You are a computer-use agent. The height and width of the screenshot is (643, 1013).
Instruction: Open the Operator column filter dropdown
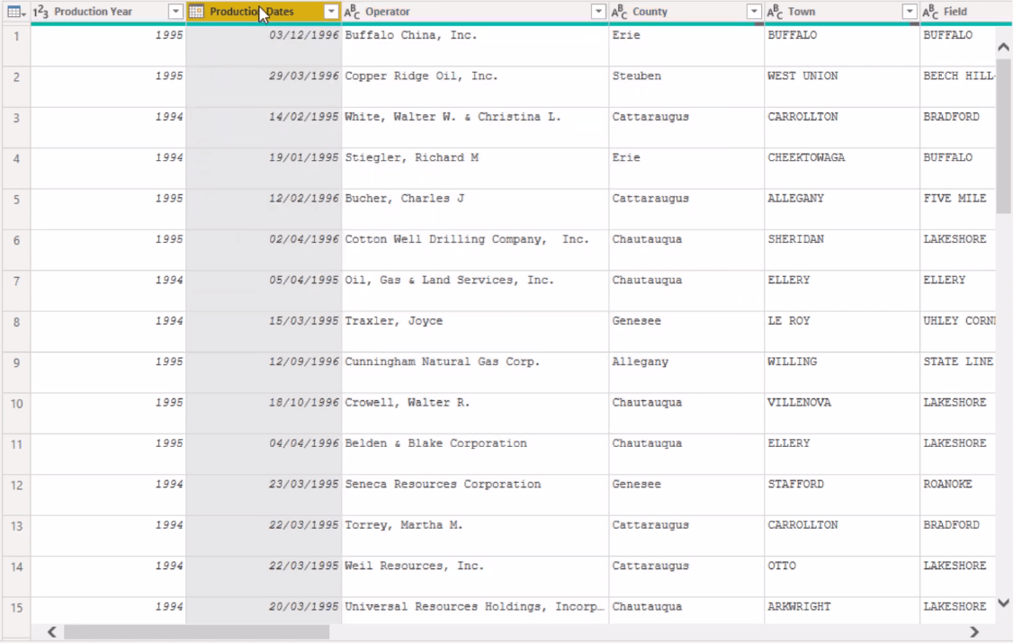[x=598, y=12]
